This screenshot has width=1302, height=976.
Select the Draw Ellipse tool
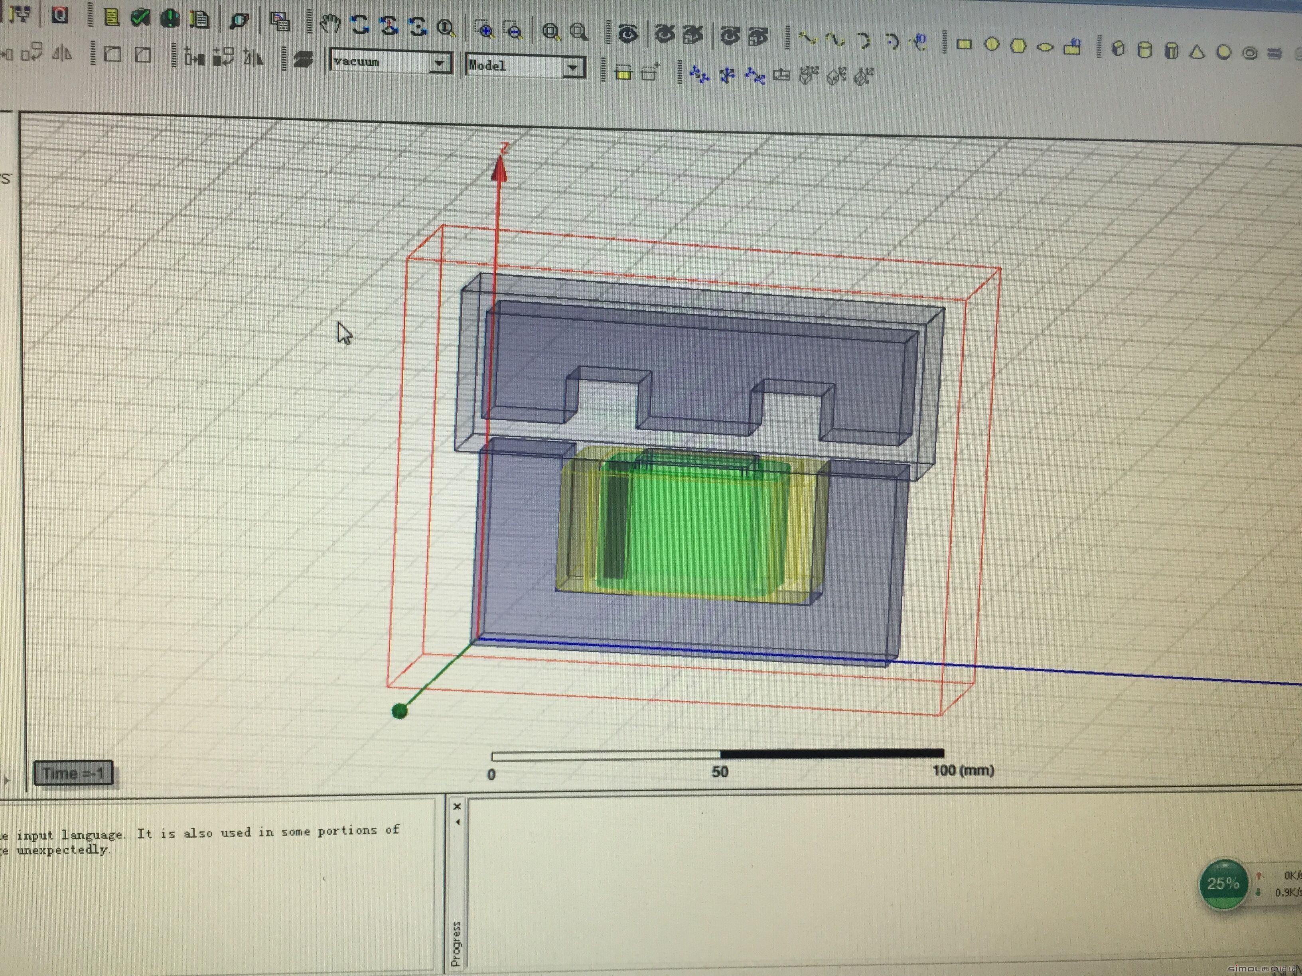click(x=1045, y=48)
